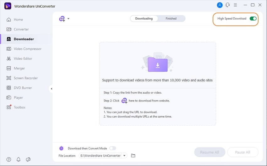
Task: Click the Converter icon in sidebar
Action: tap(9, 29)
